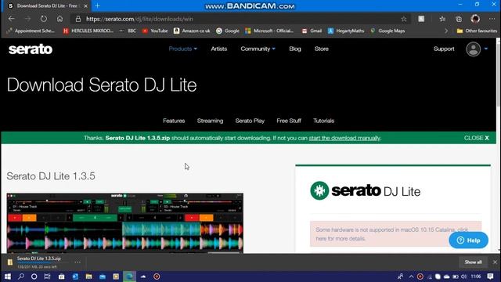Expand the bookmarks bar overflow chevron
The height and width of the screenshot is (282, 501).
coord(446,31)
